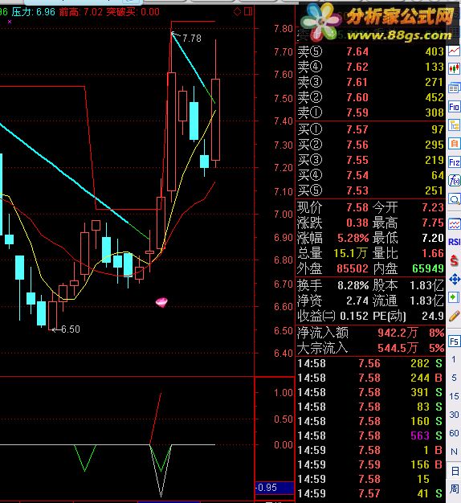This screenshot has height=503, width=461.
Task: Click the -0.95 indicator value box
Action: pyautogui.click(x=275, y=488)
